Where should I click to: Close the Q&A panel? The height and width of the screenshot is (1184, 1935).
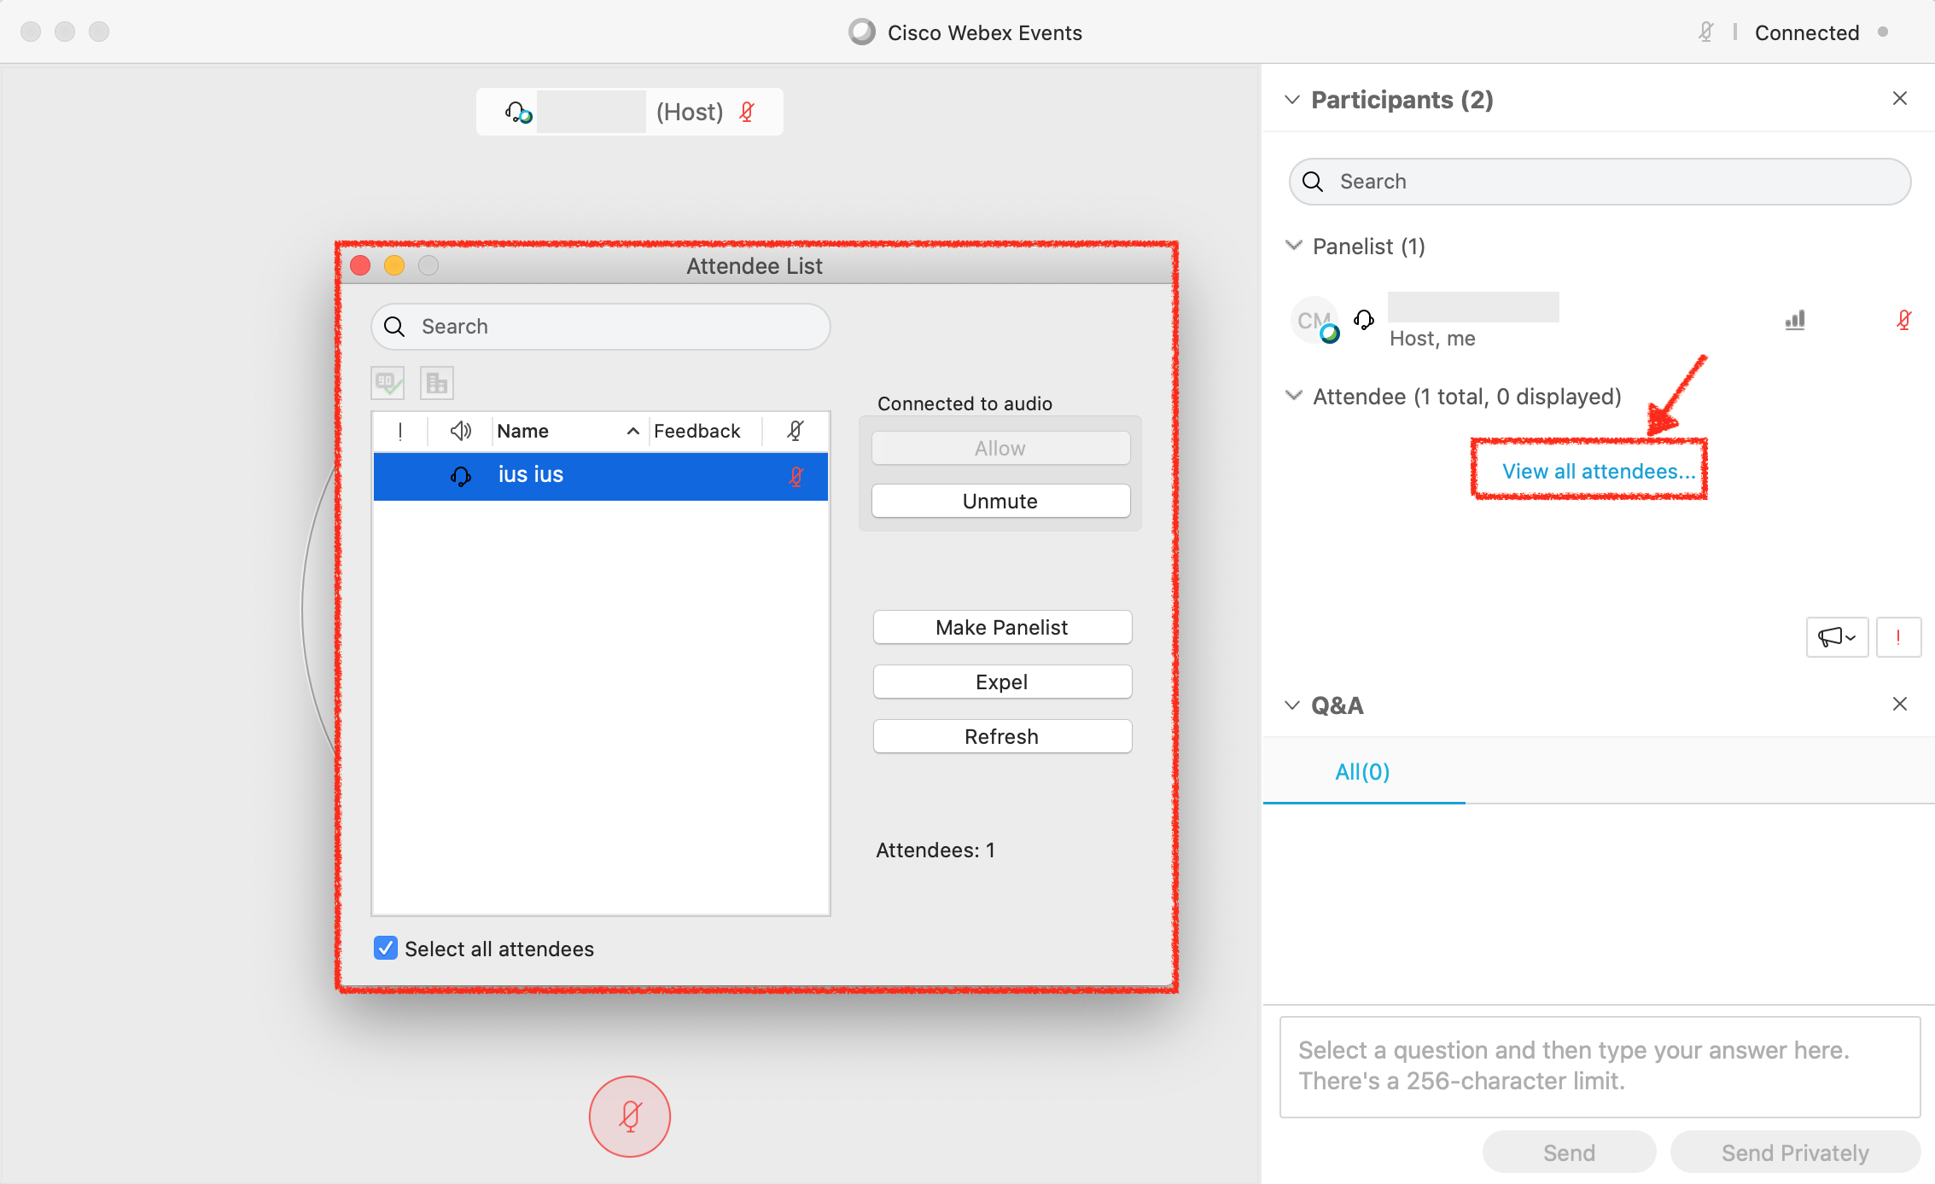pyautogui.click(x=1900, y=704)
